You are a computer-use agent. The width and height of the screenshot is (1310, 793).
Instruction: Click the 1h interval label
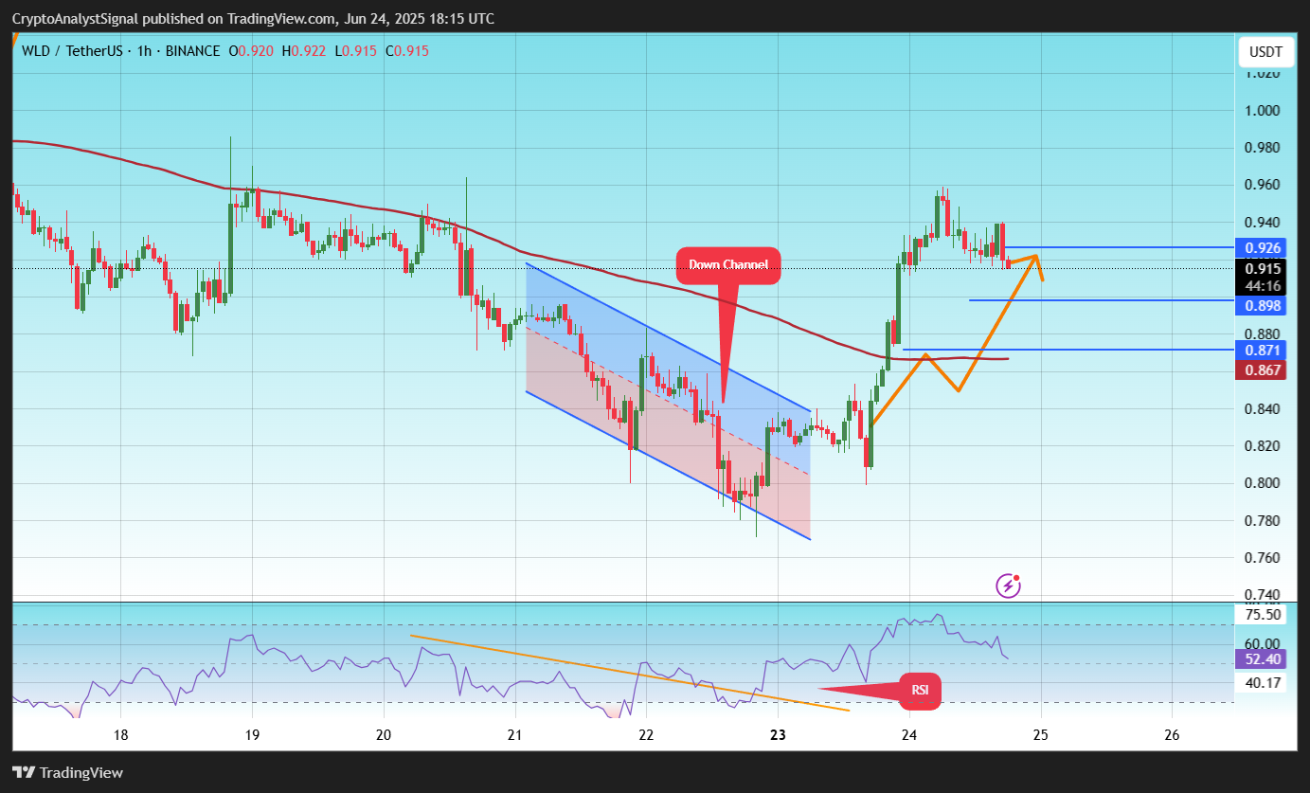pos(144,51)
